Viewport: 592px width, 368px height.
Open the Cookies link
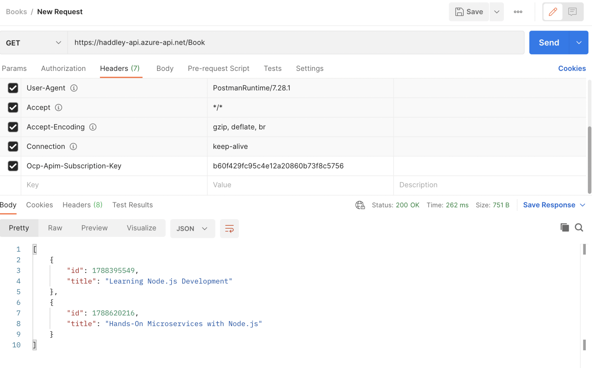(x=572, y=69)
